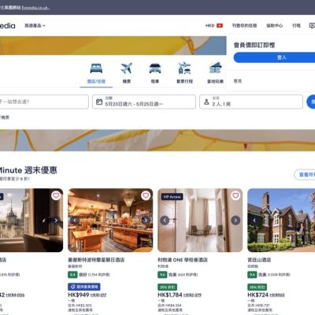Image resolution: width=315 pixels, height=315 pixels.
Task: Open the travelers field showing 2人, 1房
Action: click(x=251, y=102)
